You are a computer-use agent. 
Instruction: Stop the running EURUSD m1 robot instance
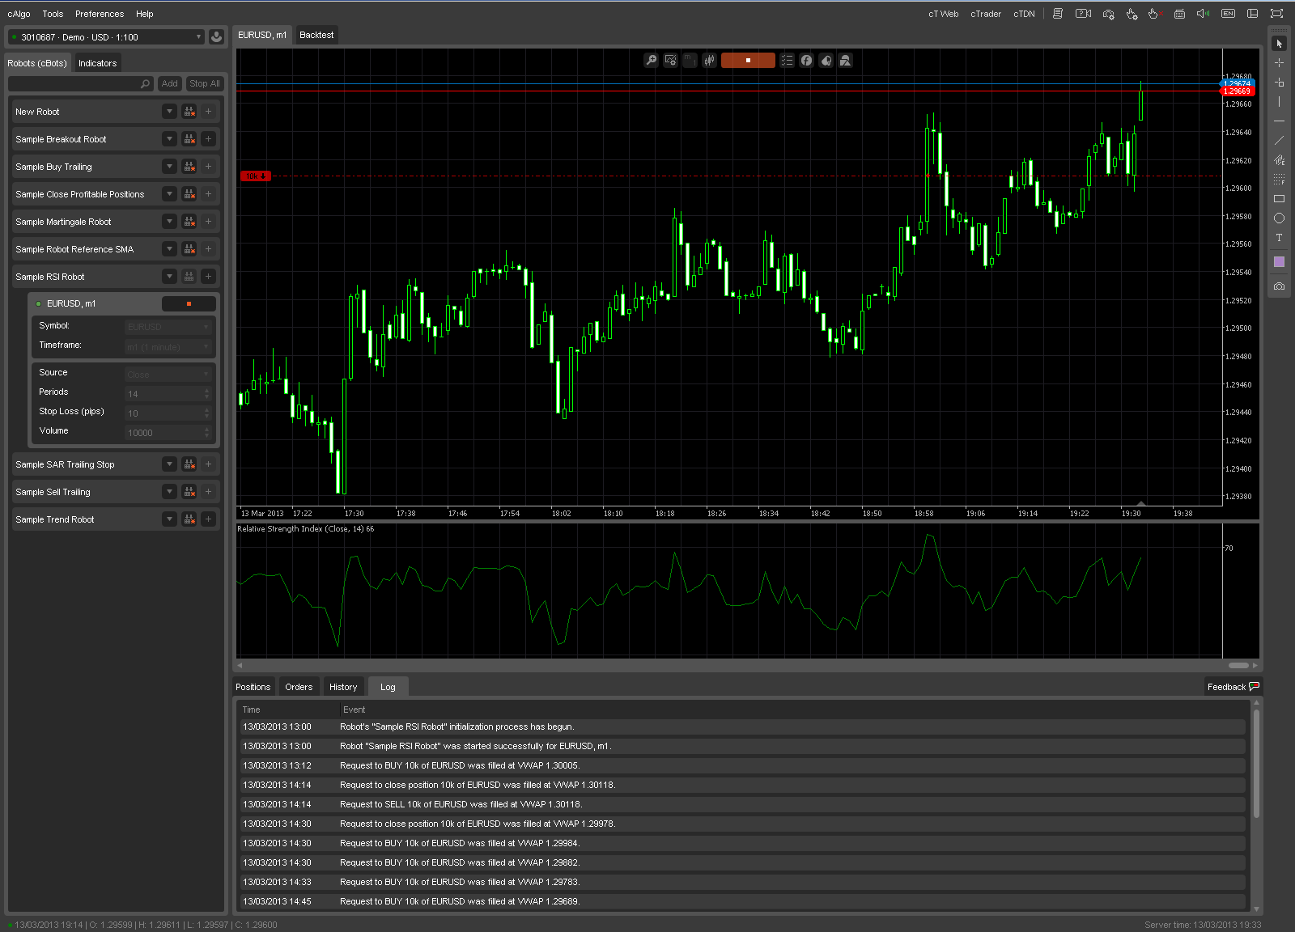coord(189,304)
